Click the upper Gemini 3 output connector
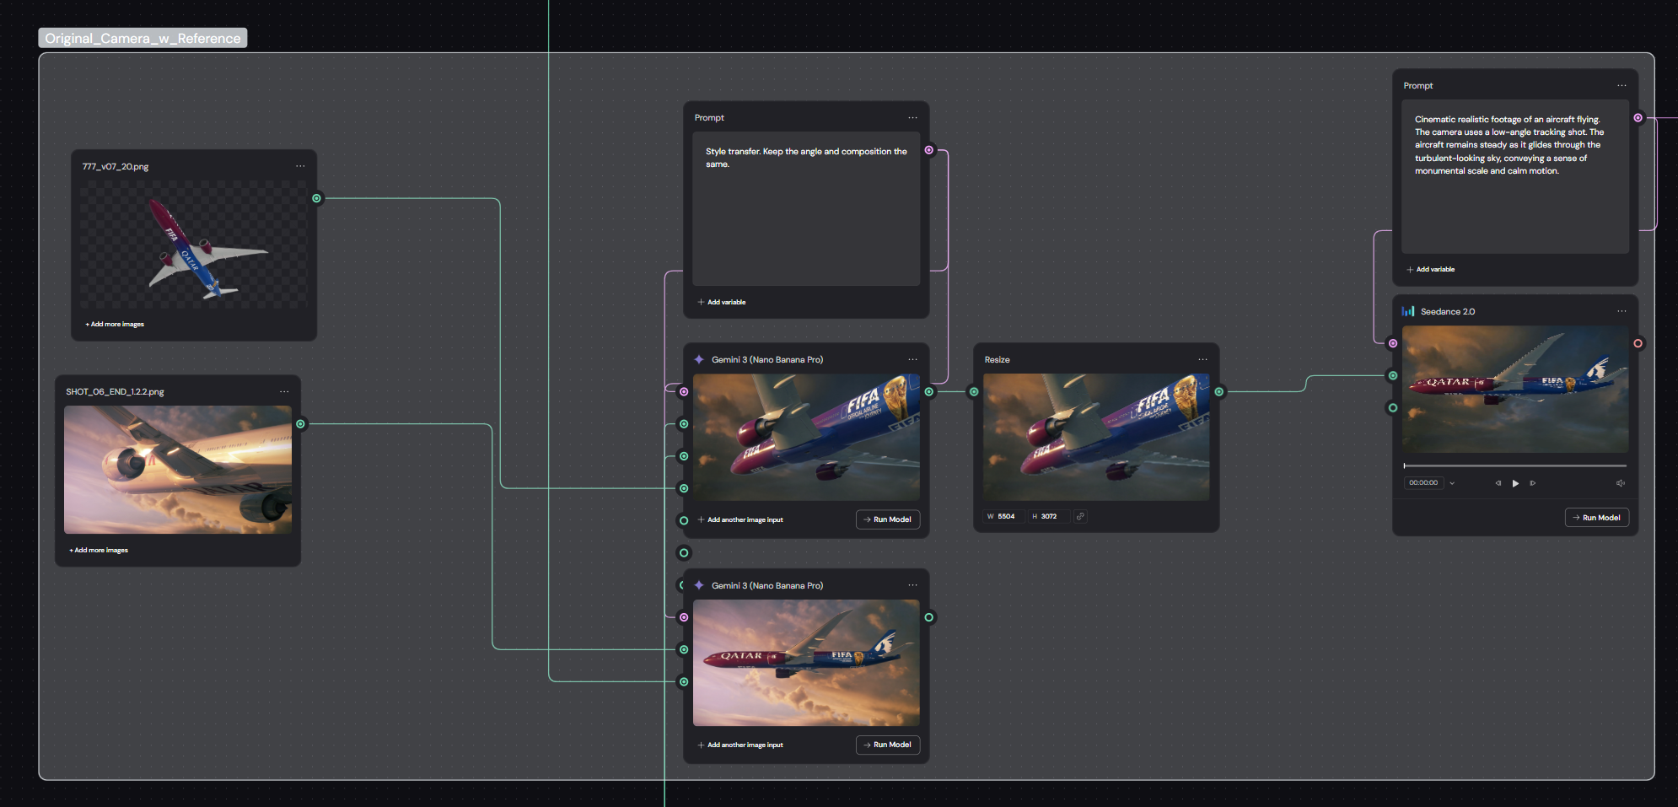The height and width of the screenshot is (807, 1678). 928,392
